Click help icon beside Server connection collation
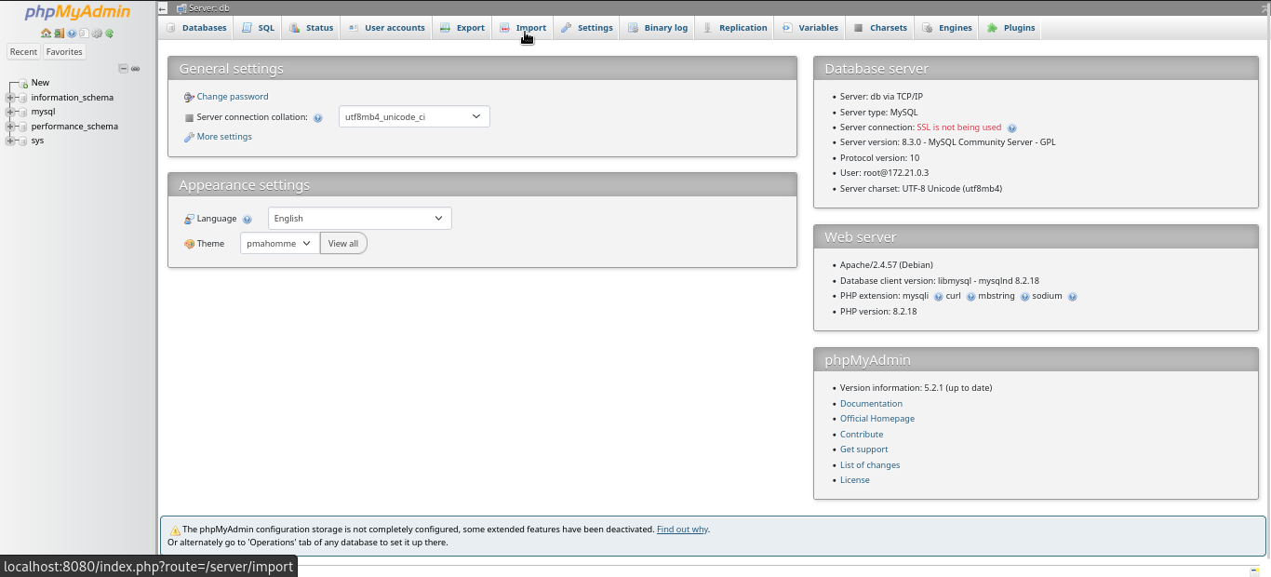 (x=318, y=118)
